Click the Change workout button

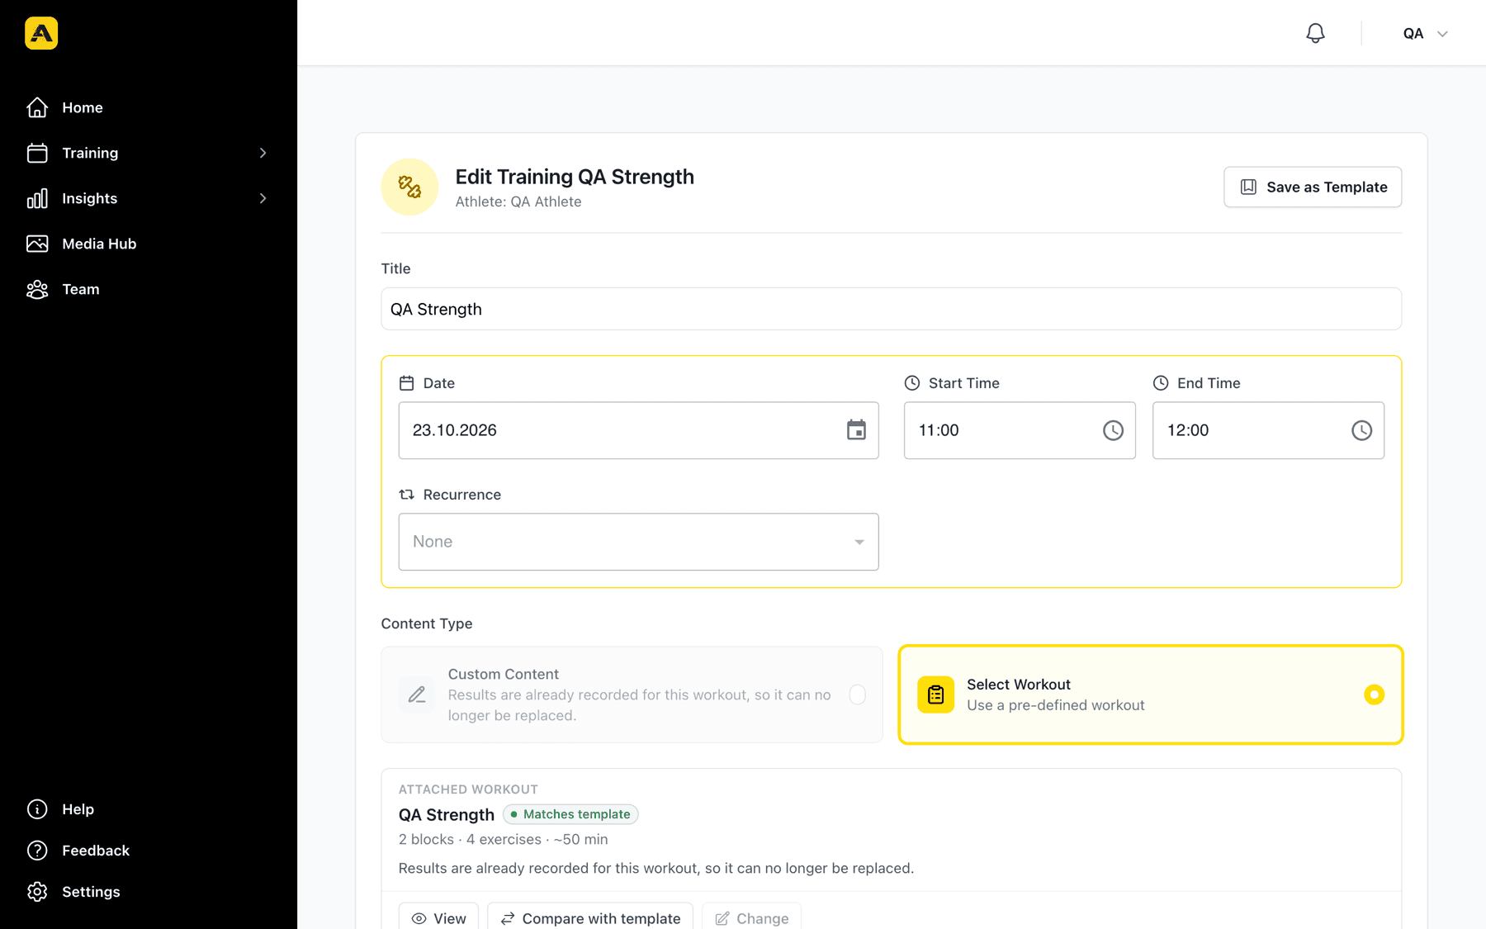click(751, 918)
